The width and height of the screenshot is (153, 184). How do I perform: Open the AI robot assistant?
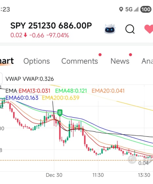pos(110,29)
